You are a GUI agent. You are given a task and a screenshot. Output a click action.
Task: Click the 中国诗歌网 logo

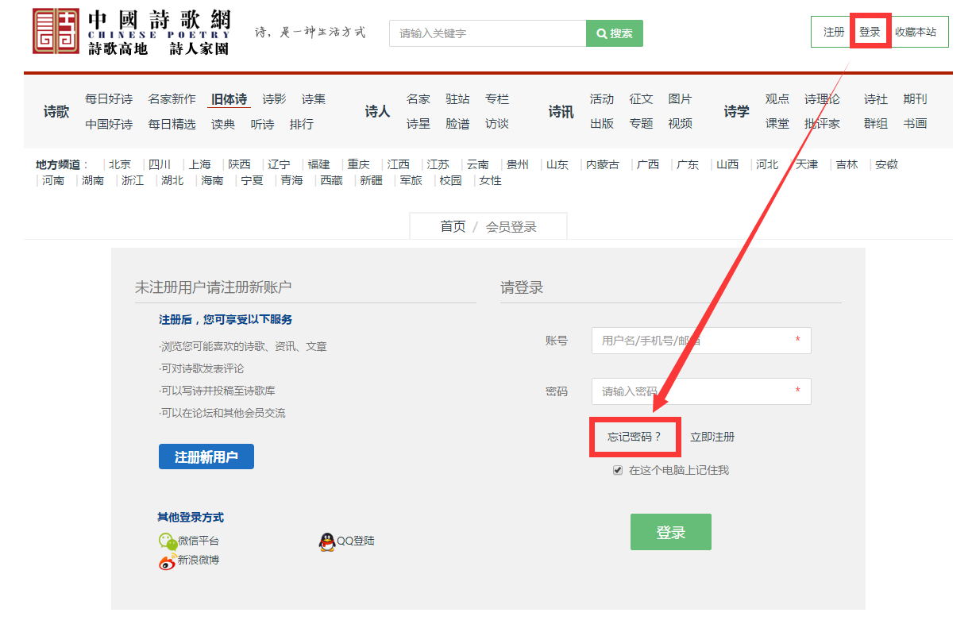[131, 32]
